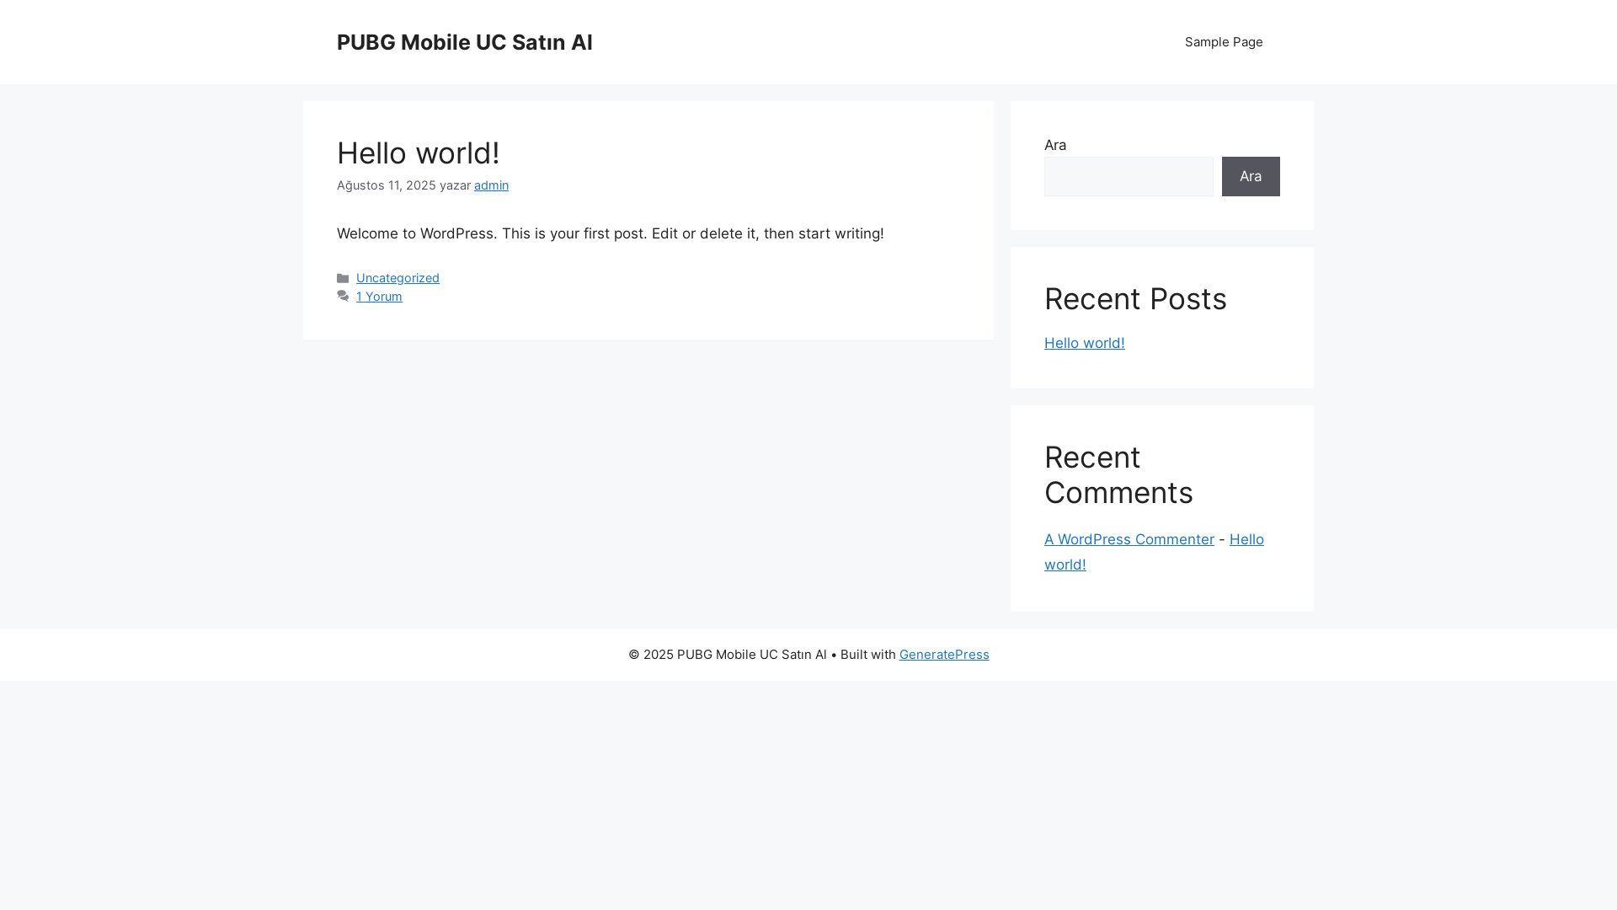Click the Ara search button

1251,176
